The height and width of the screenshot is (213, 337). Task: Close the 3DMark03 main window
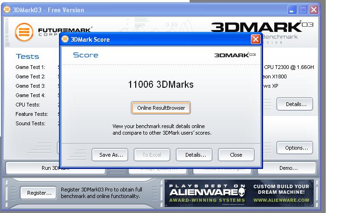314,10
